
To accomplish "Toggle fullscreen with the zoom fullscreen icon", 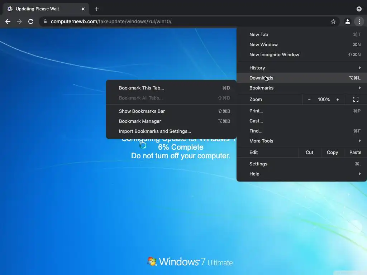I will [x=356, y=100].
